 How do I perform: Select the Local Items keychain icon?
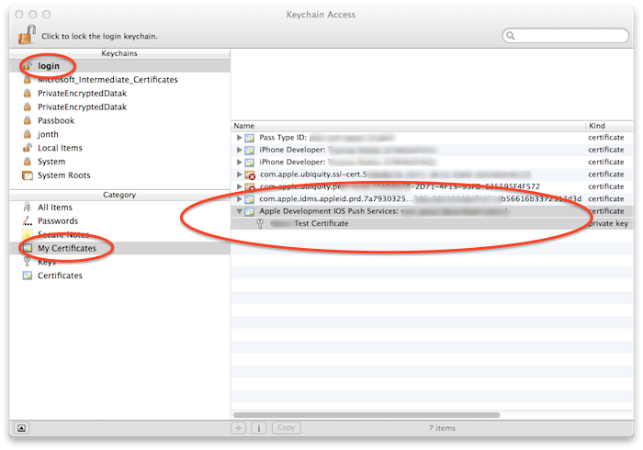click(27, 148)
